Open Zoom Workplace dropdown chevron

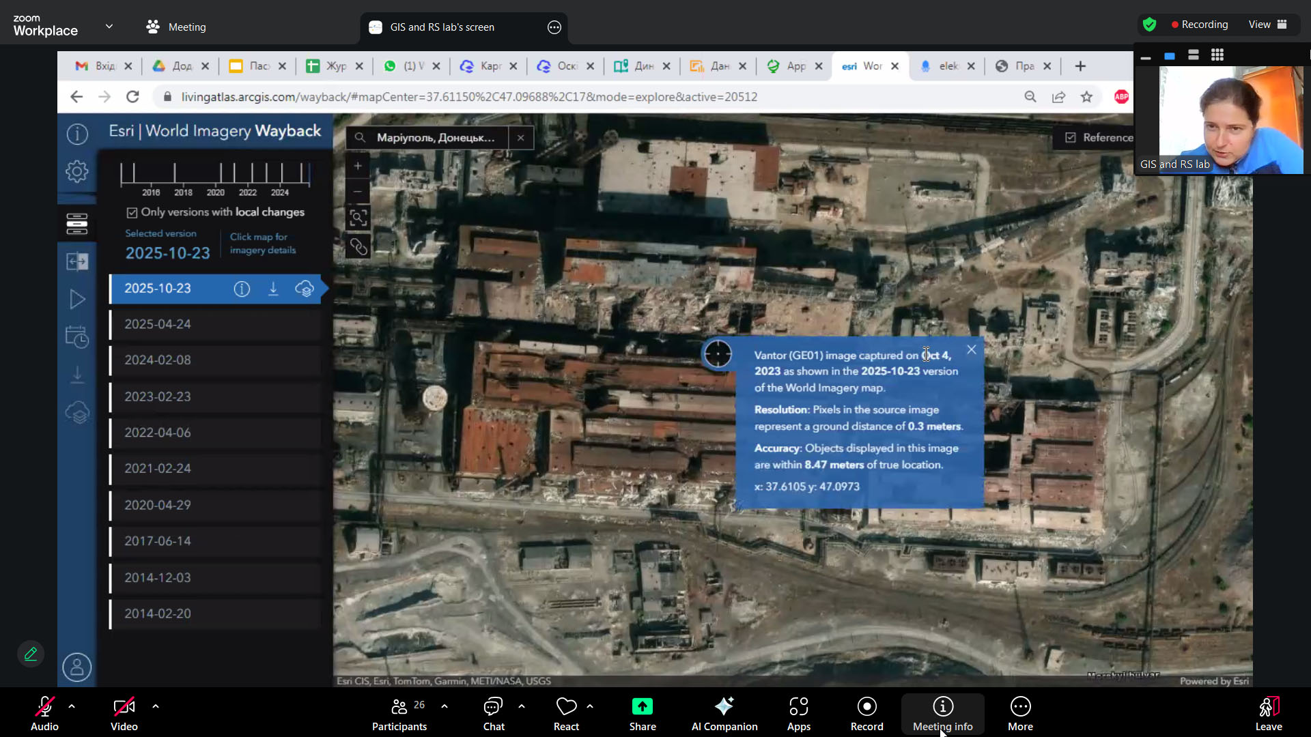[x=109, y=27]
